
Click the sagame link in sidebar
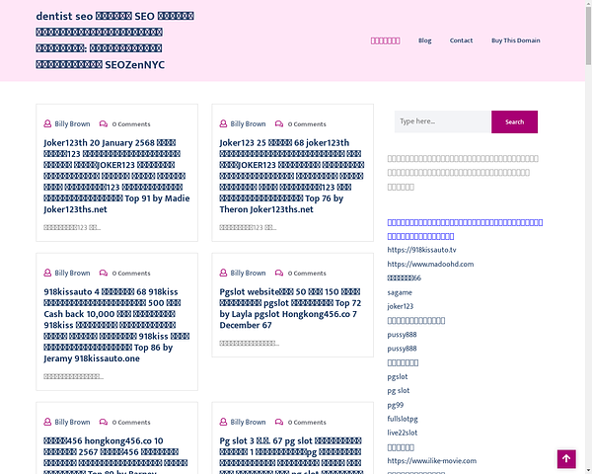400,292
